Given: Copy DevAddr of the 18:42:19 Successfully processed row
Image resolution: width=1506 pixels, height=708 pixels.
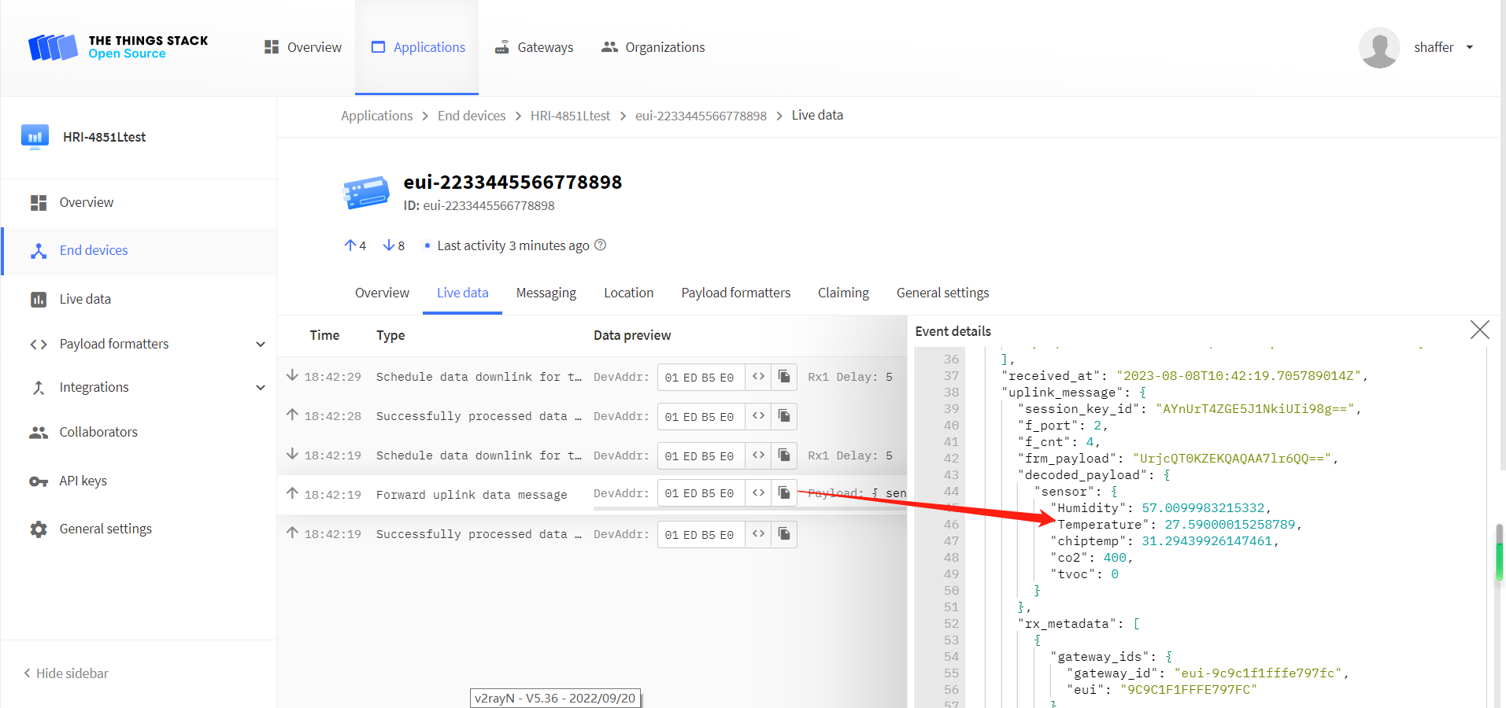Looking at the screenshot, I should (x=784, y=534).
